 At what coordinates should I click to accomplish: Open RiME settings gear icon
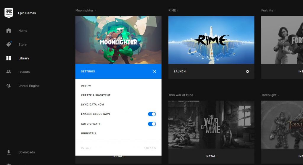[x=247, y=71]
